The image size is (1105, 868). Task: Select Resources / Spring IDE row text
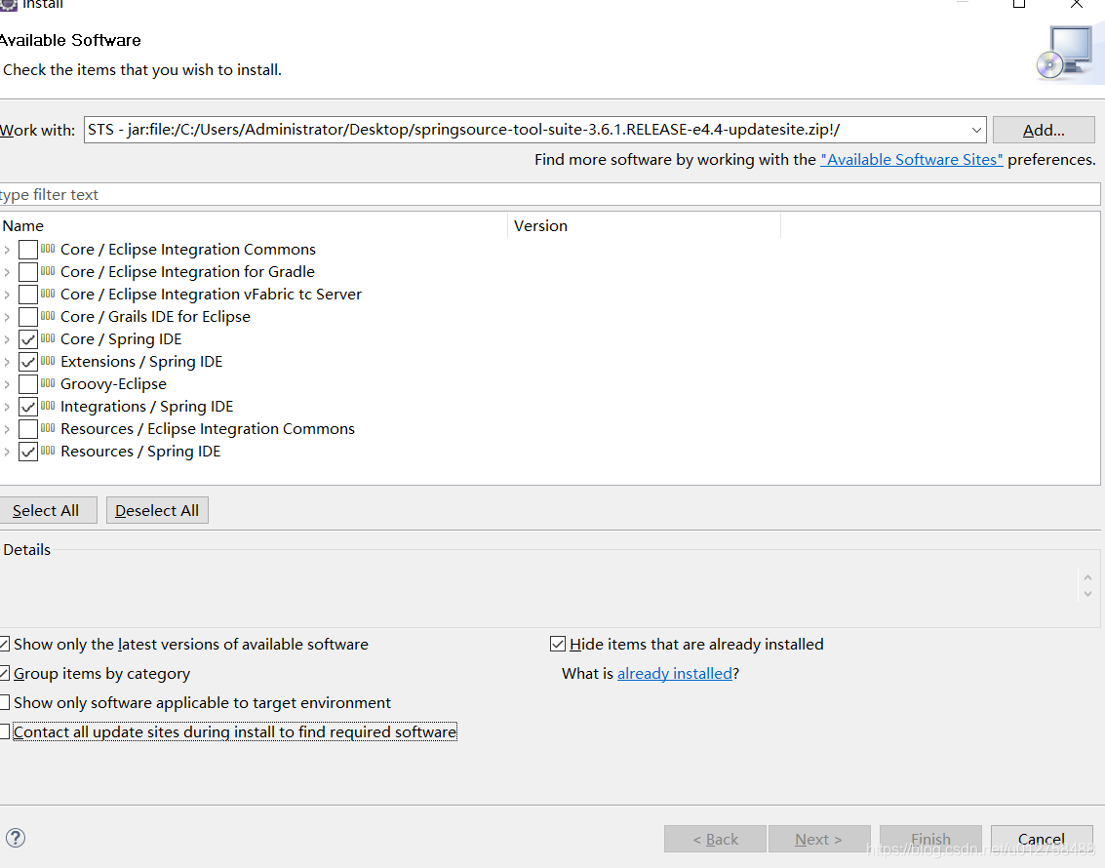coord(140,452)
